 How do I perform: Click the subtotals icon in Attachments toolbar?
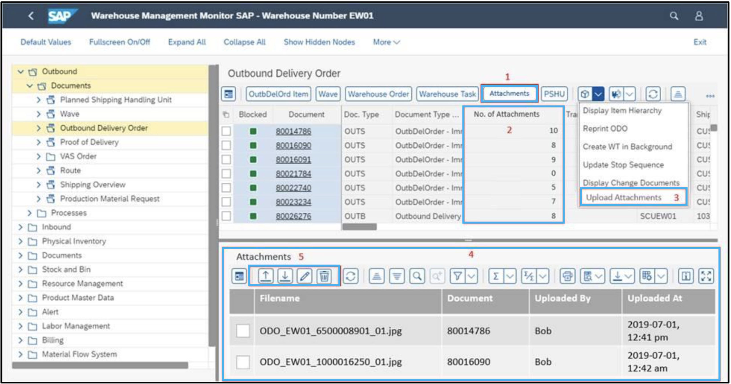click(529, 276)
